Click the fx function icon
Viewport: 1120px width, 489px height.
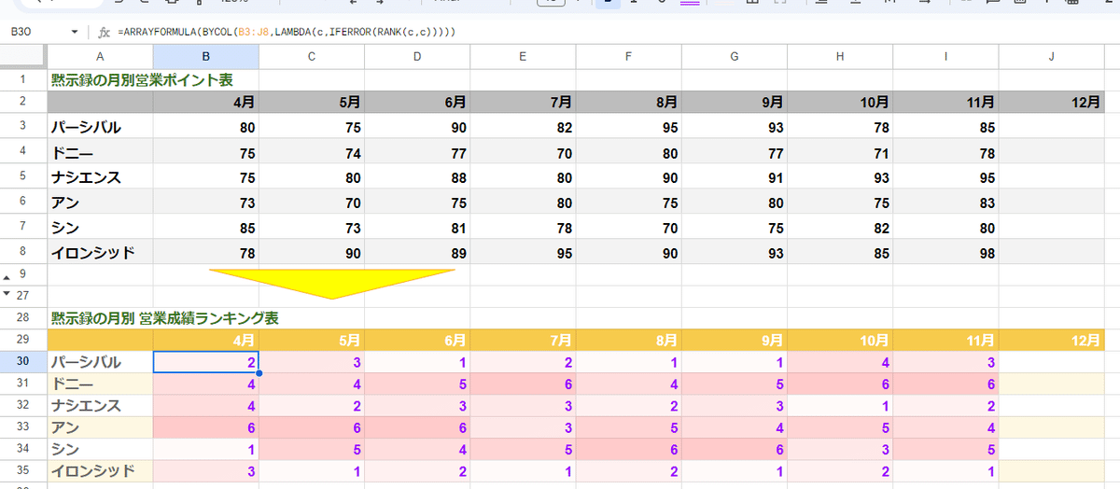point(103,32)
